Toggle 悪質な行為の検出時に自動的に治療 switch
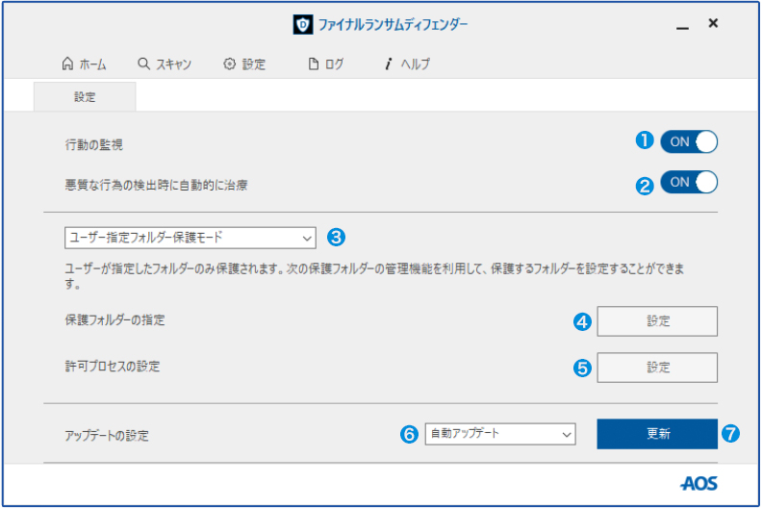 [689, 182]
